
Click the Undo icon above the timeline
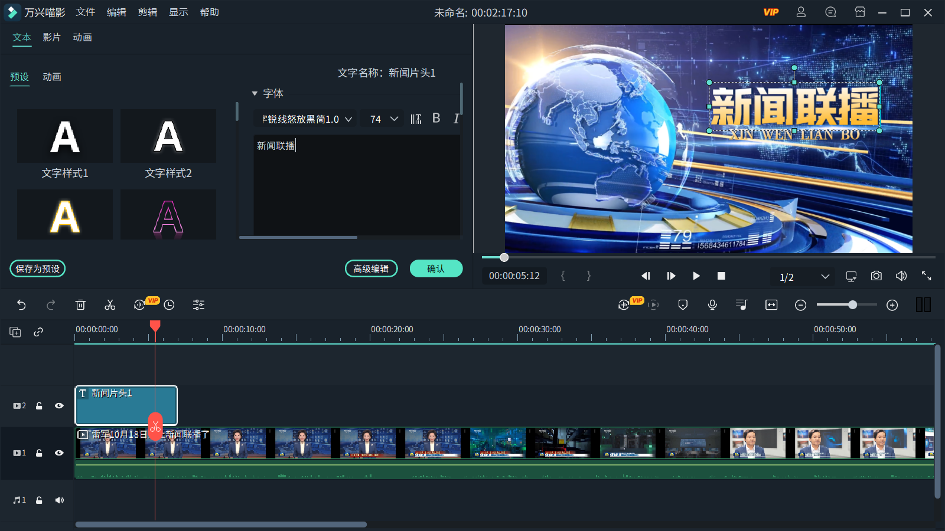coord(22,305)
